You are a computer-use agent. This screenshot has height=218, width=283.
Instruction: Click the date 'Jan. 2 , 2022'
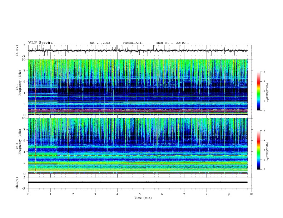tap(100, 43)
